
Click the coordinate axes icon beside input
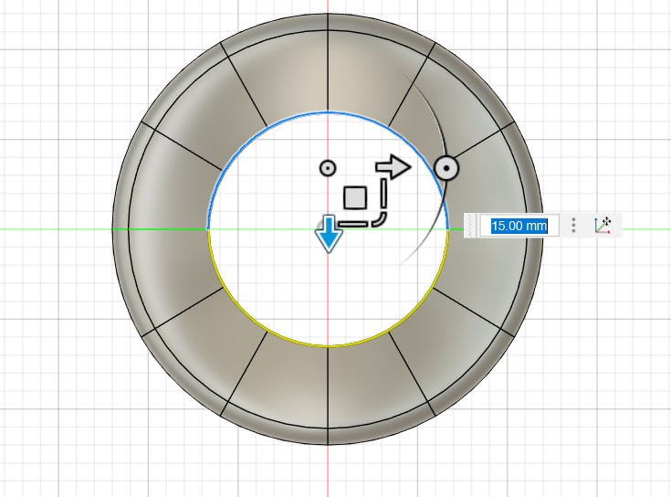(603, 225)
